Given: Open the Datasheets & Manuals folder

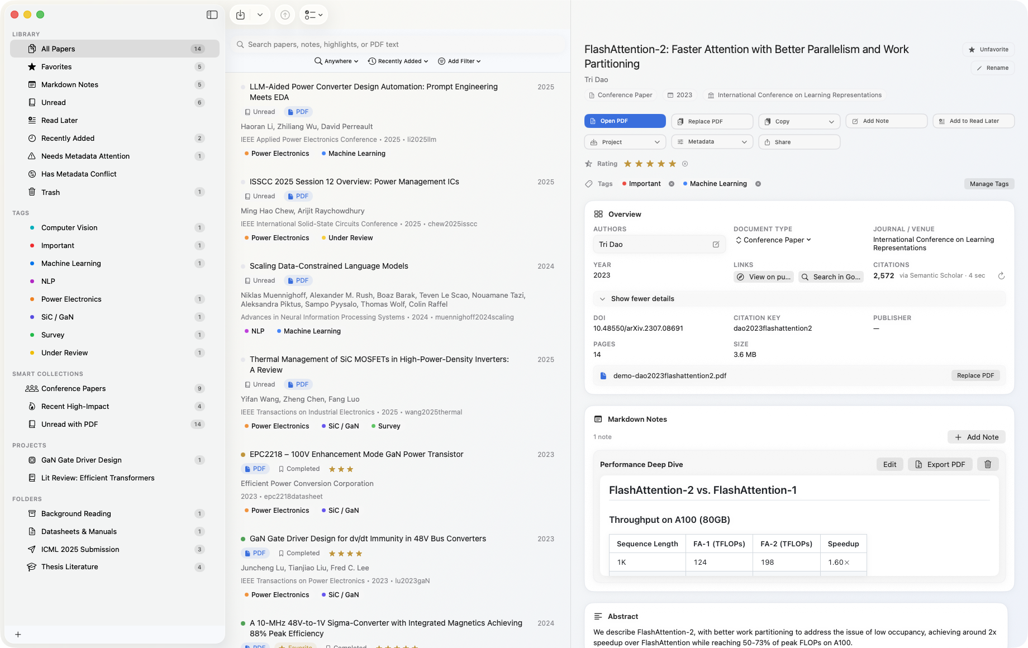Looking at the screenshot, I should [115, 531].
